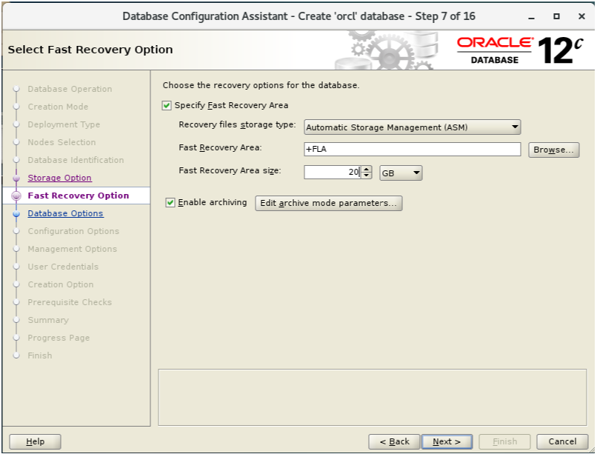Click the empty message area at bottom

[x=372, y=397]
